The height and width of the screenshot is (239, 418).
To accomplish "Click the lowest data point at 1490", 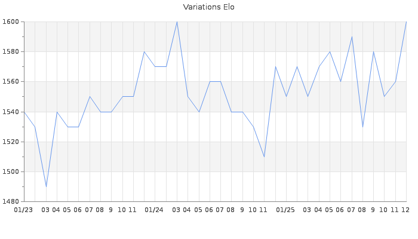I will coord(46,186).
